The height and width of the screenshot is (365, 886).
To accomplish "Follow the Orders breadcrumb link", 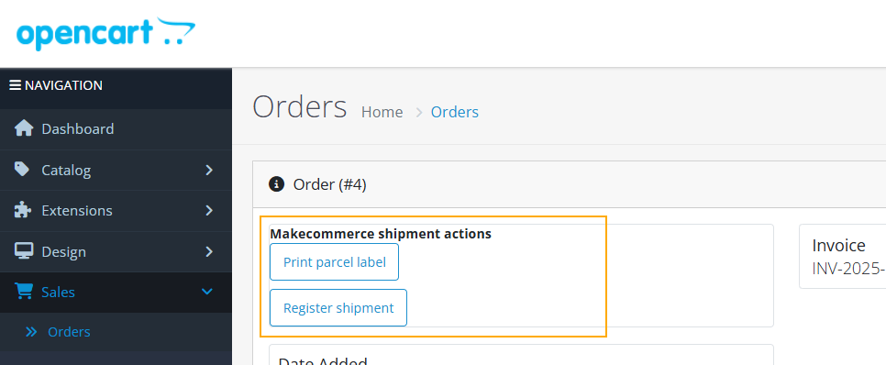I will [455, 112].
